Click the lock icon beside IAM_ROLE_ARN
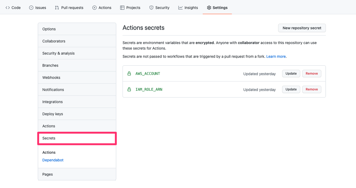 (129, 89)
